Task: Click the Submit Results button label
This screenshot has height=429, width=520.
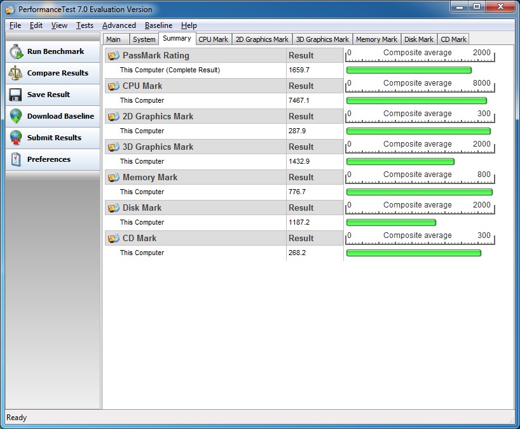Action: (x=54, y=138)
